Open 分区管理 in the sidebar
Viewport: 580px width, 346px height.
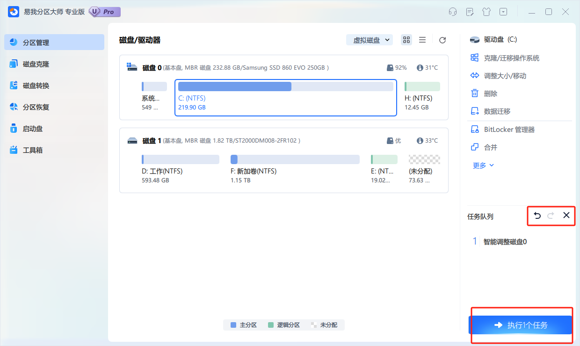click(54, 42)
